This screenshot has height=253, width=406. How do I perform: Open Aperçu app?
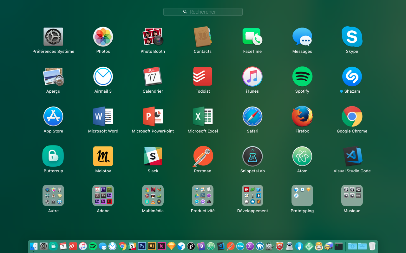tap(53, 77)
